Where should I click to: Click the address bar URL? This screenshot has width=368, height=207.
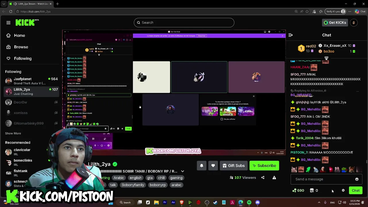(x=35, y=11)
